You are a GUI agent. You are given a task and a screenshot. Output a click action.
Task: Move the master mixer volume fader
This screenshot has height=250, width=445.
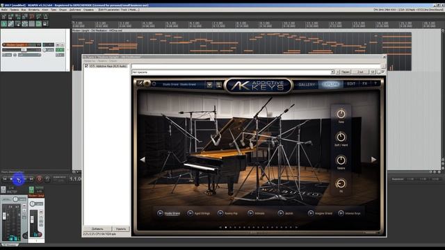[4, 216]
